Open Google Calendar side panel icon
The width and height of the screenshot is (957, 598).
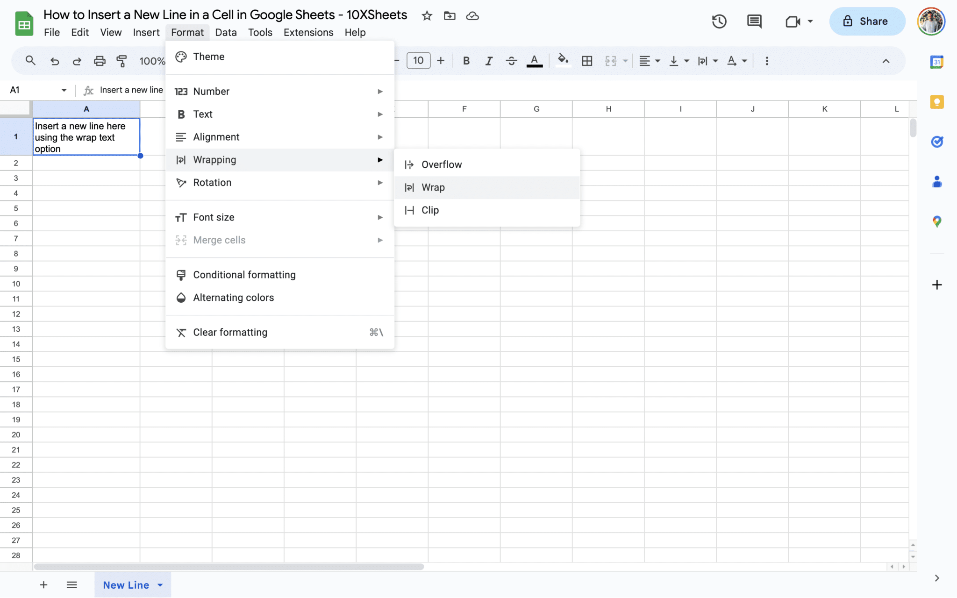coord(937,62)
